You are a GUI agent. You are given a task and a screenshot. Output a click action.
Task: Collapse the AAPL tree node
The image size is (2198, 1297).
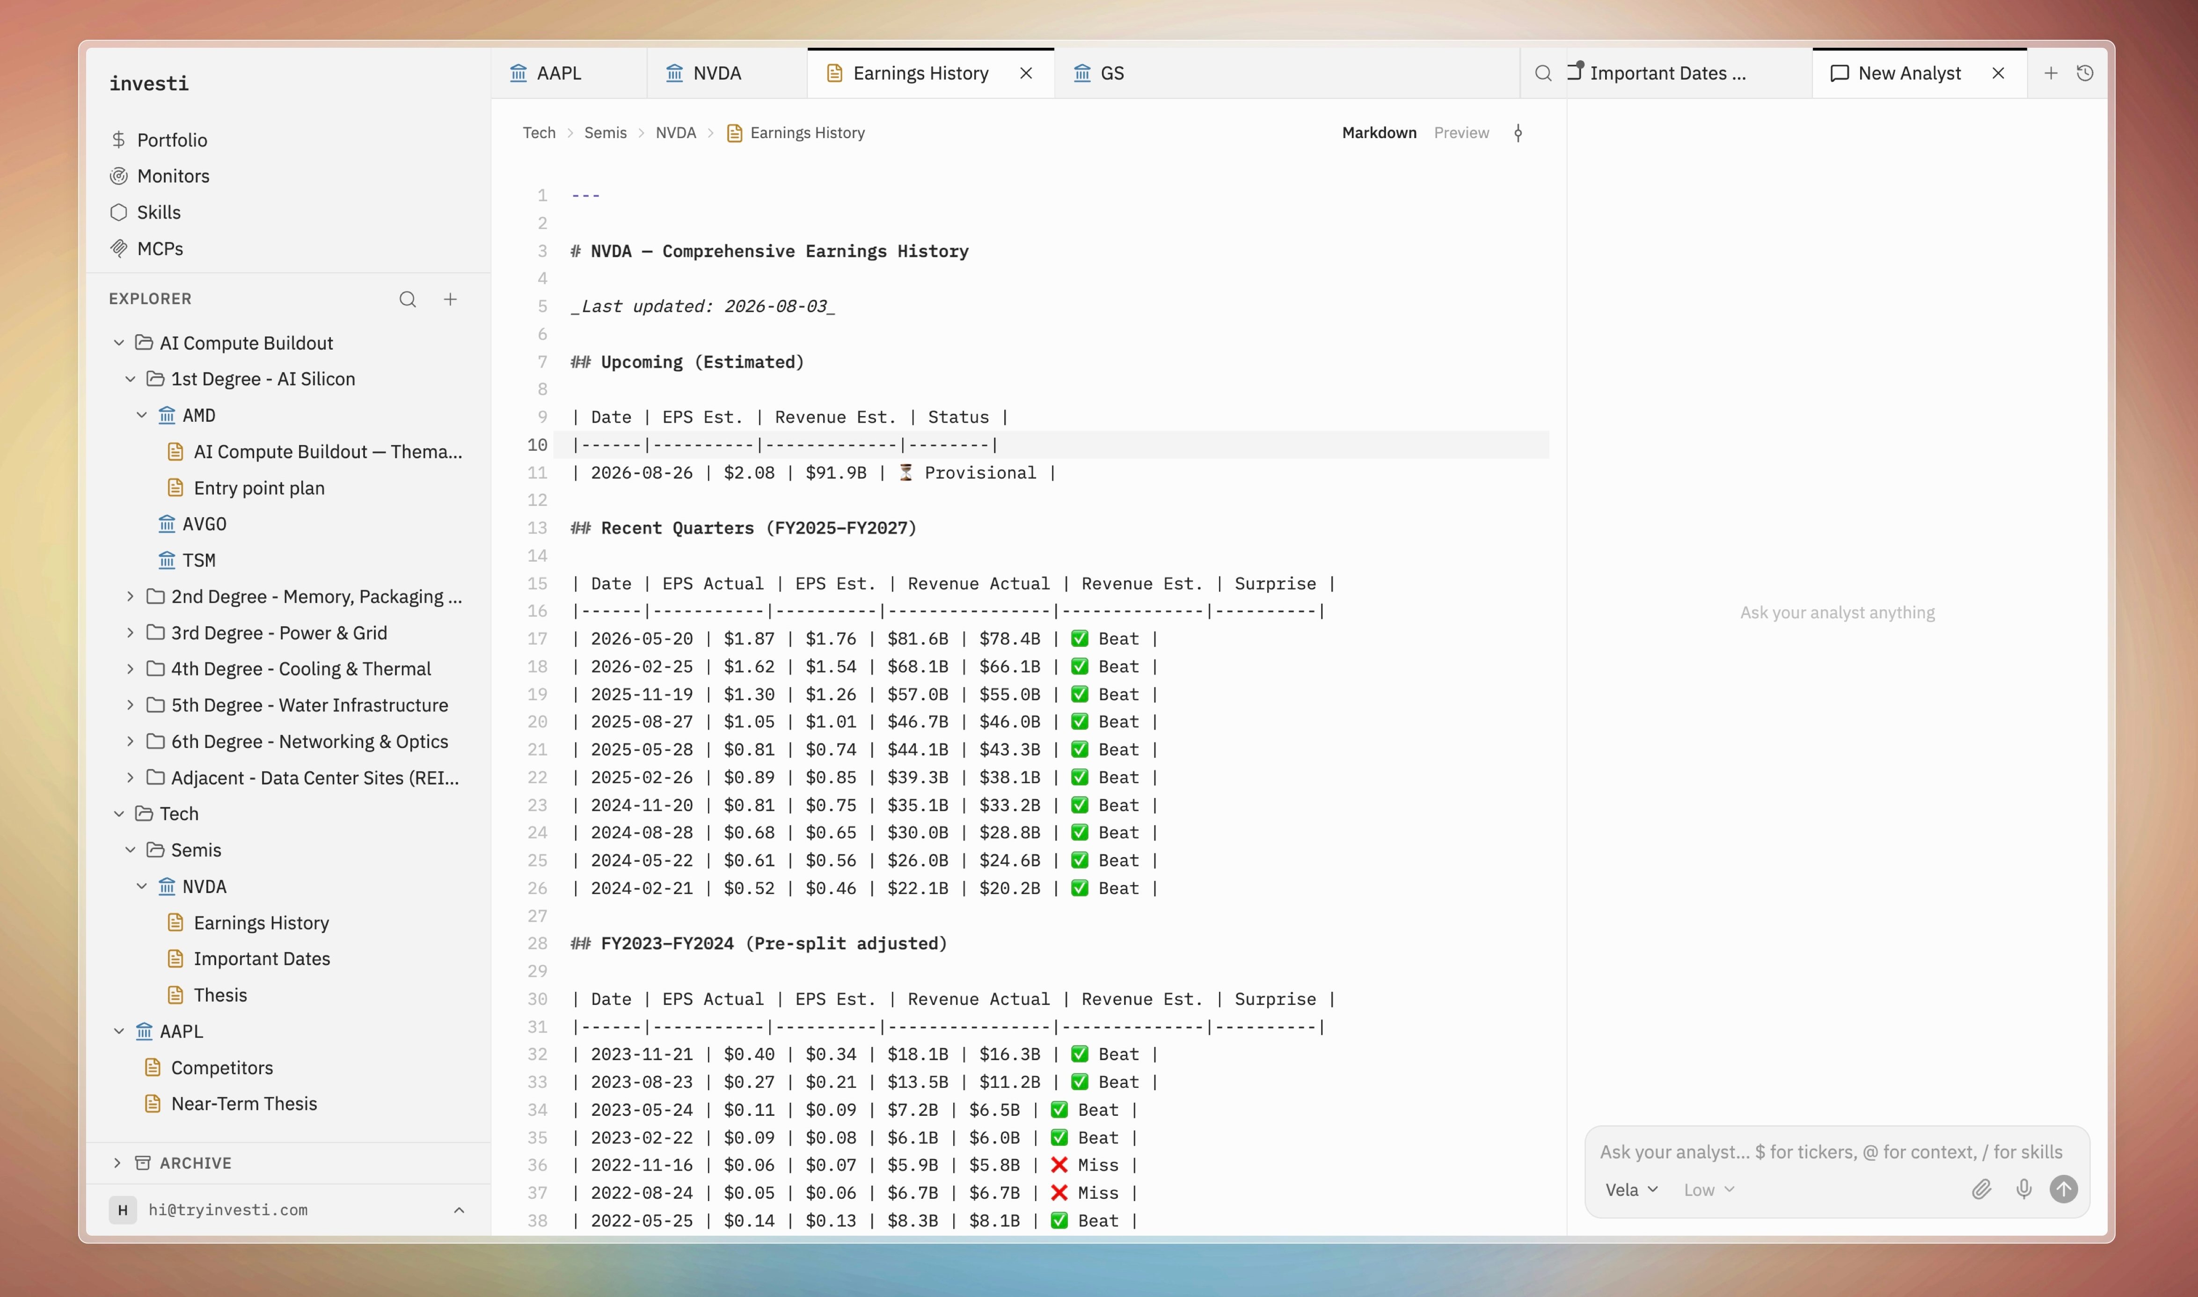click(119, 1031)
